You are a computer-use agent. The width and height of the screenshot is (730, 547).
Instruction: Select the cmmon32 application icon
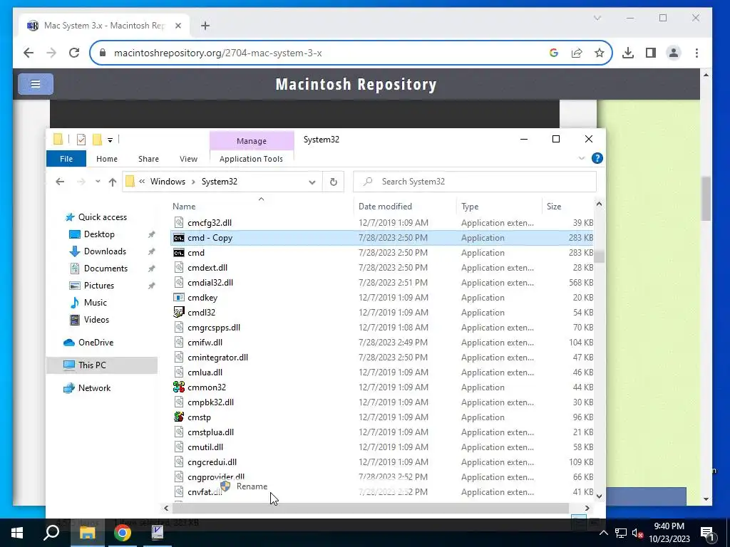click(x=179, y=387)
